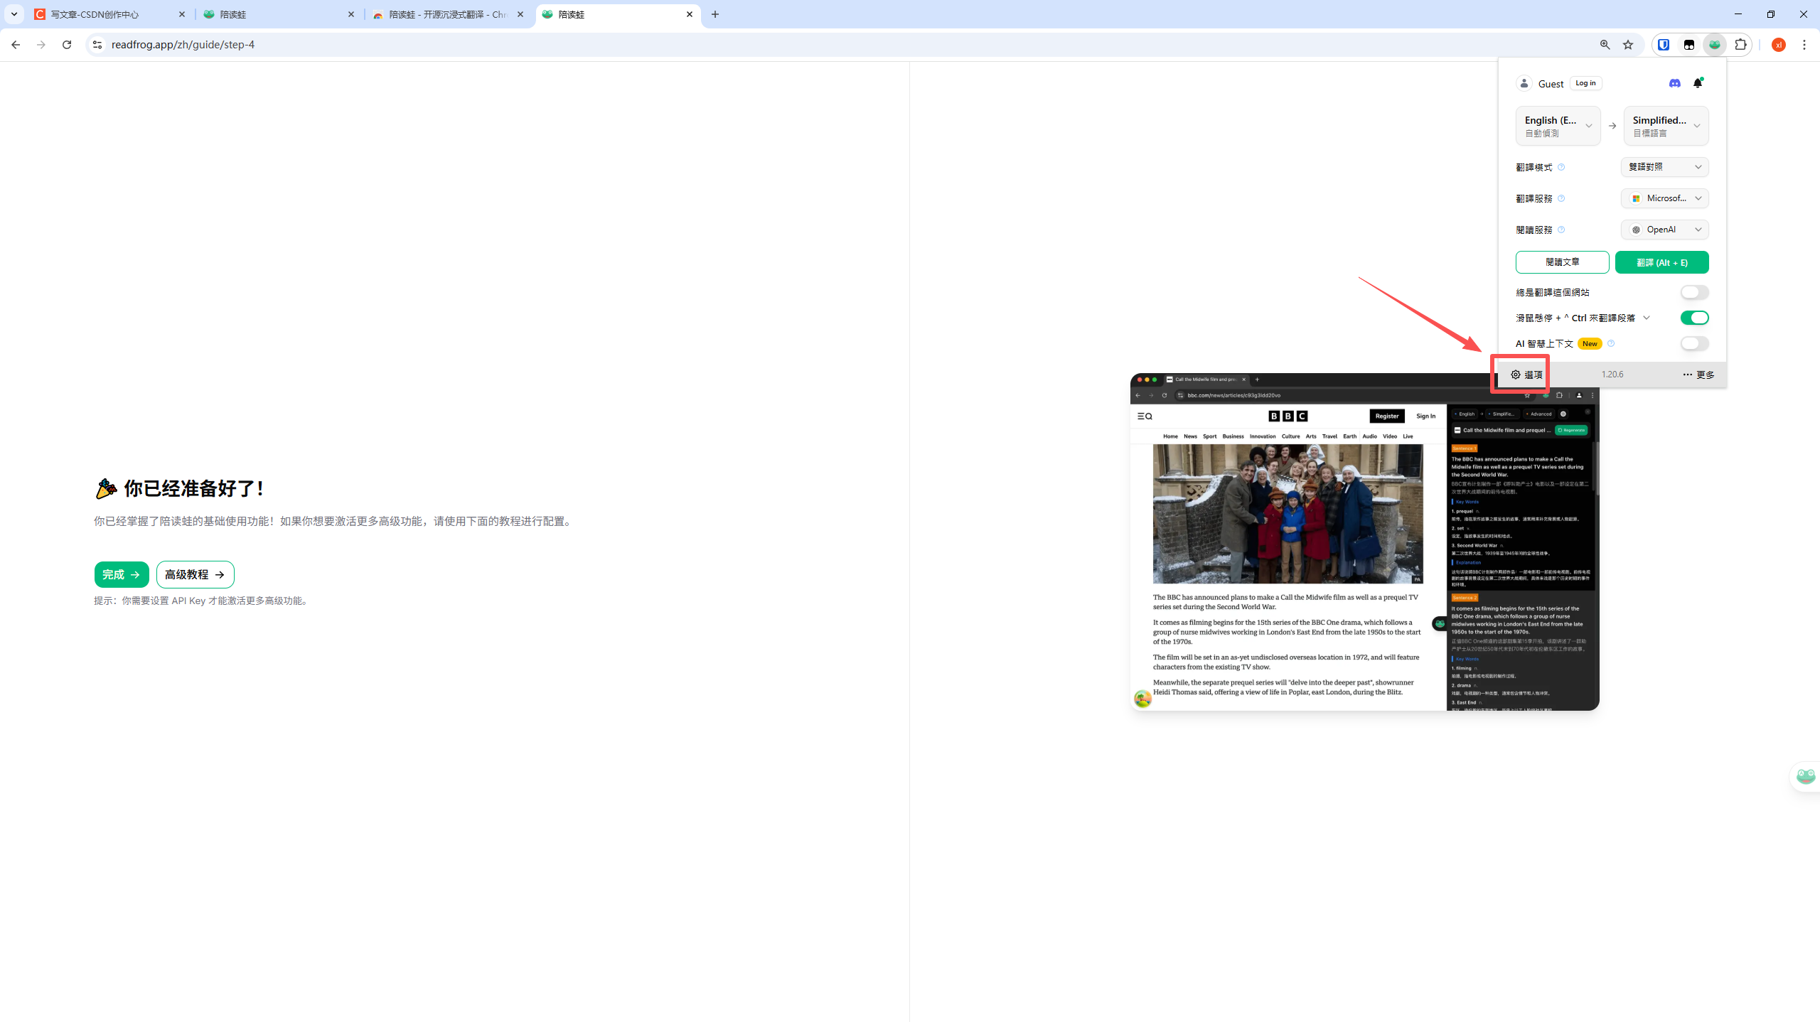Open Chrome extensions puzzle icon
1820x1022 pixels.
(1740, 45)
